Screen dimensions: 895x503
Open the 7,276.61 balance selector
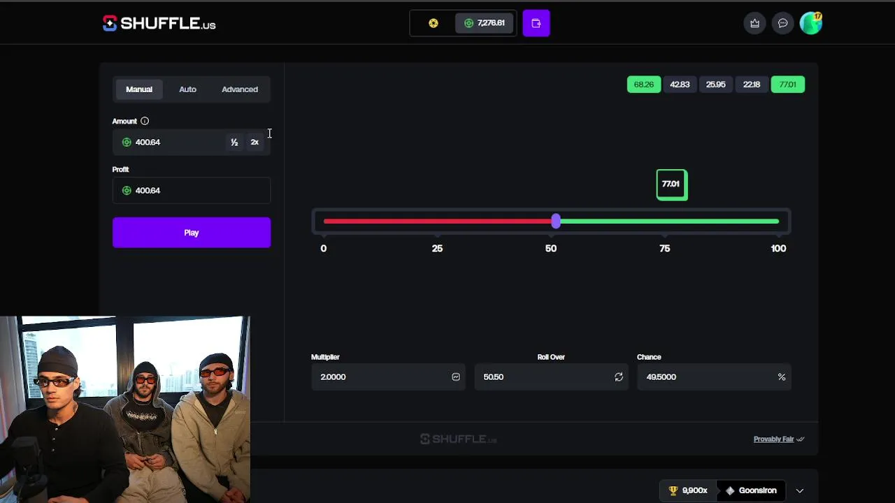(485, 23)
